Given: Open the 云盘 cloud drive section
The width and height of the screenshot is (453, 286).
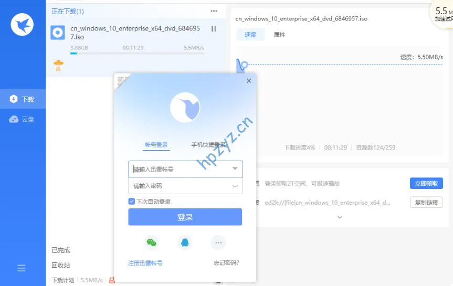Looking at the screenshot, I should 23,119.
